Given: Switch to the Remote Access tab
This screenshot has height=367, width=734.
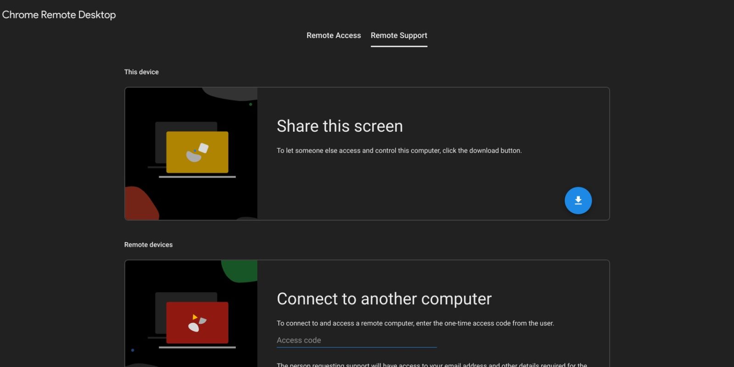Looking at the screenshot, I should [334, 35].
